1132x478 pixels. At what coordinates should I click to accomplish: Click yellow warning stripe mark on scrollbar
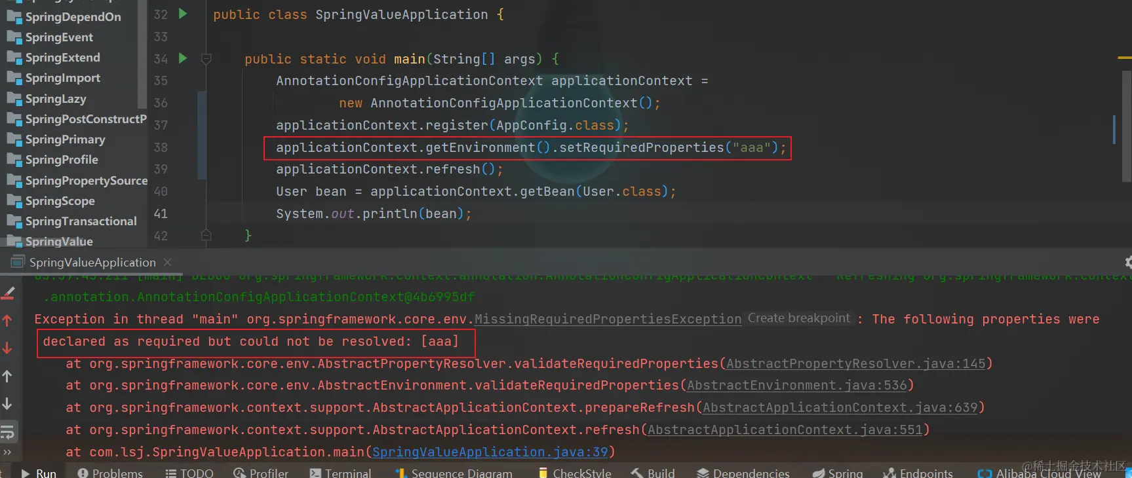point(1125,58)
